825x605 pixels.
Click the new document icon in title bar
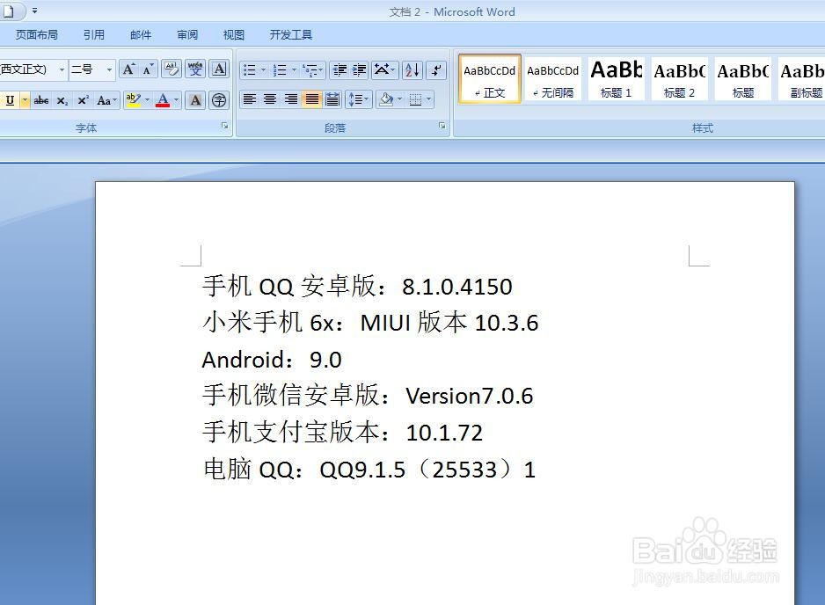[9, 11]
